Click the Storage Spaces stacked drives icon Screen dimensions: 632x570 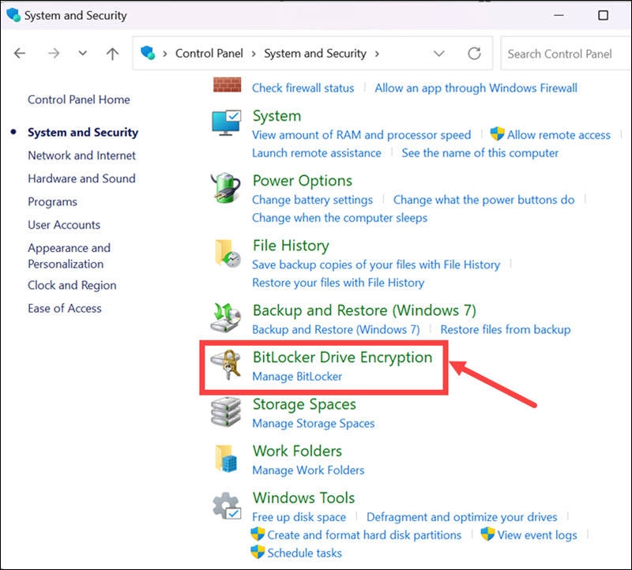(x=228, y=413)
